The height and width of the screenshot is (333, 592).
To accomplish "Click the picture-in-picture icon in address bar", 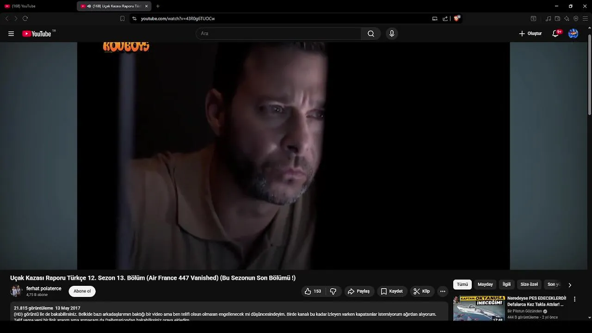I will click(x=435, y=18).
